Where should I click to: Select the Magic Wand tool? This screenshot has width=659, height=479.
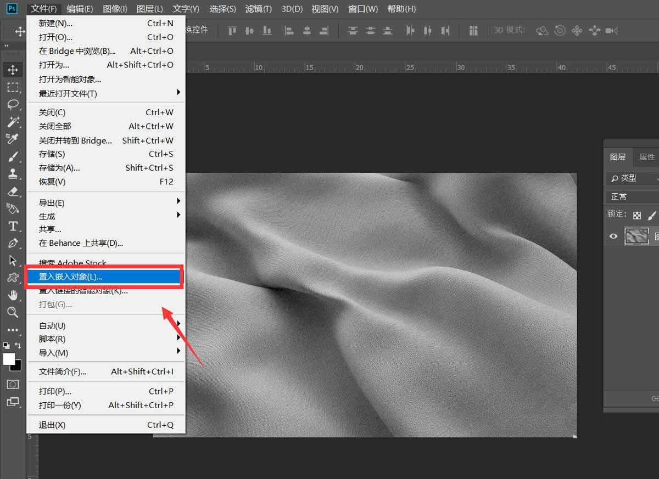coord(13,122)
